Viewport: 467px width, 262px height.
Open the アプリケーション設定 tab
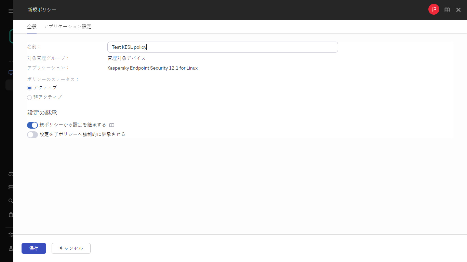click(x=68, y=27)
